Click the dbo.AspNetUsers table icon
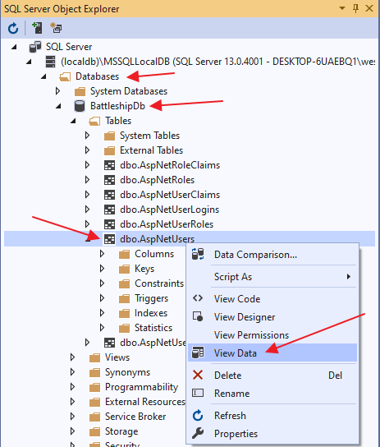 point(110,239)
